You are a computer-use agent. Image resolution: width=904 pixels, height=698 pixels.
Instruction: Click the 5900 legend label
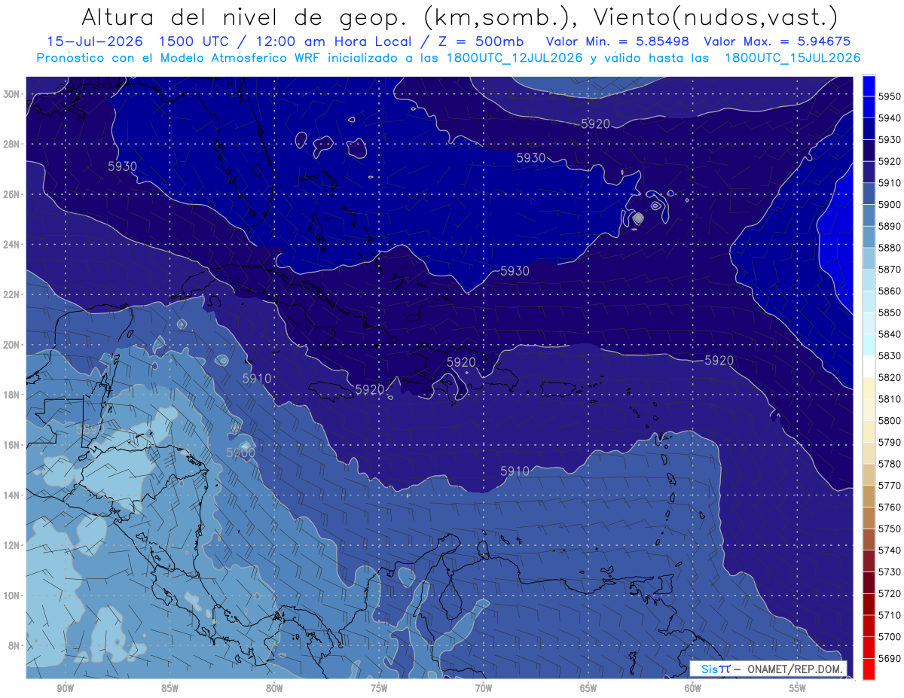[x=890, y=205]
